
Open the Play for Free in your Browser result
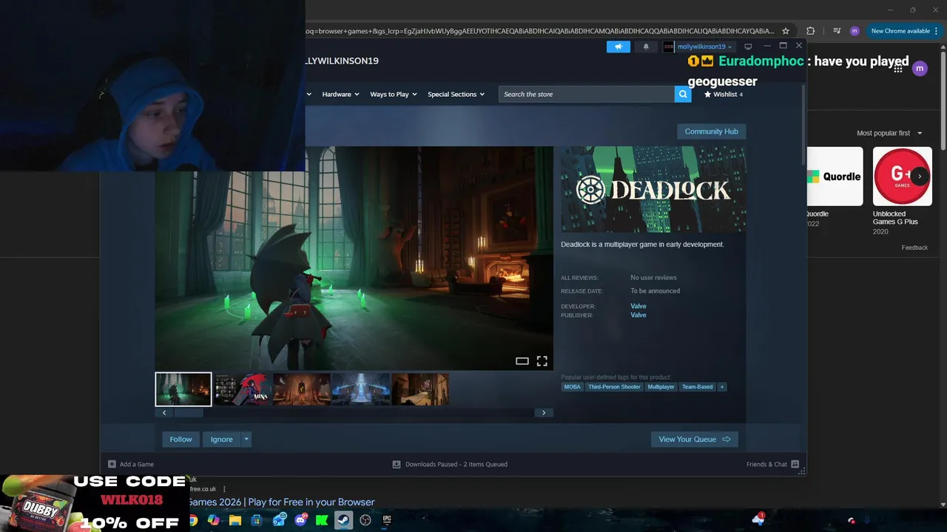281,502
